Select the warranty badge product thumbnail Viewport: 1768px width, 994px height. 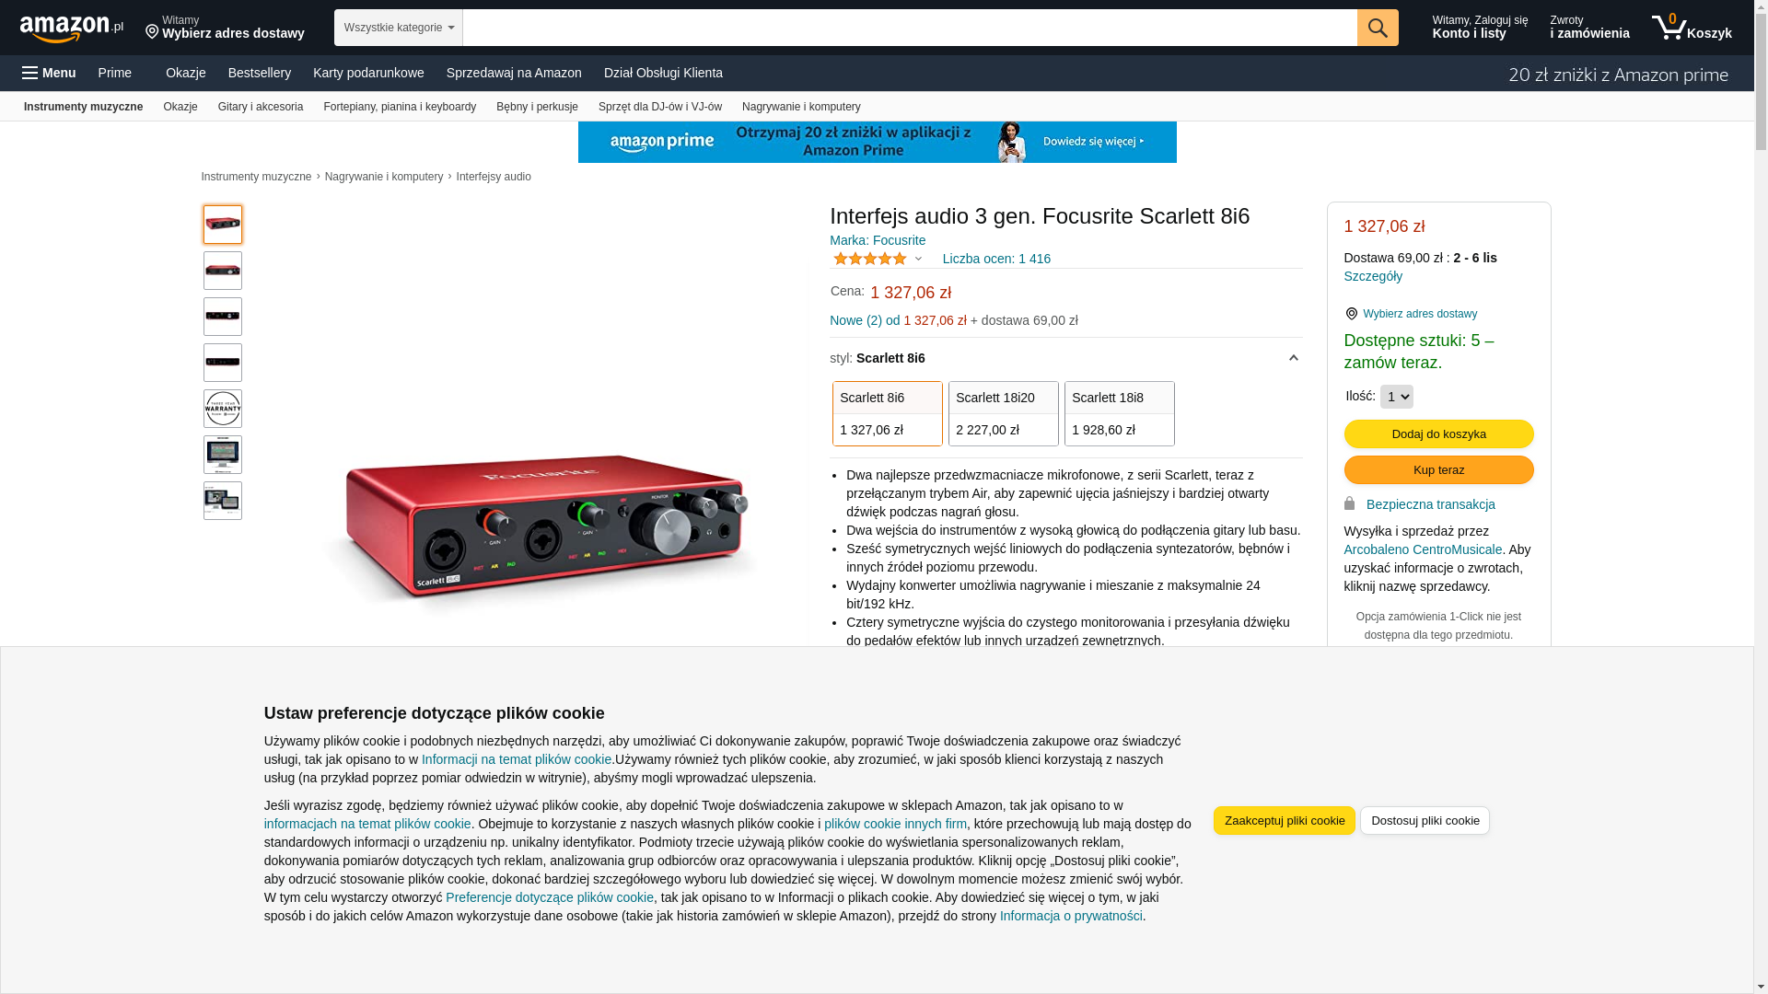click(223, 409)
